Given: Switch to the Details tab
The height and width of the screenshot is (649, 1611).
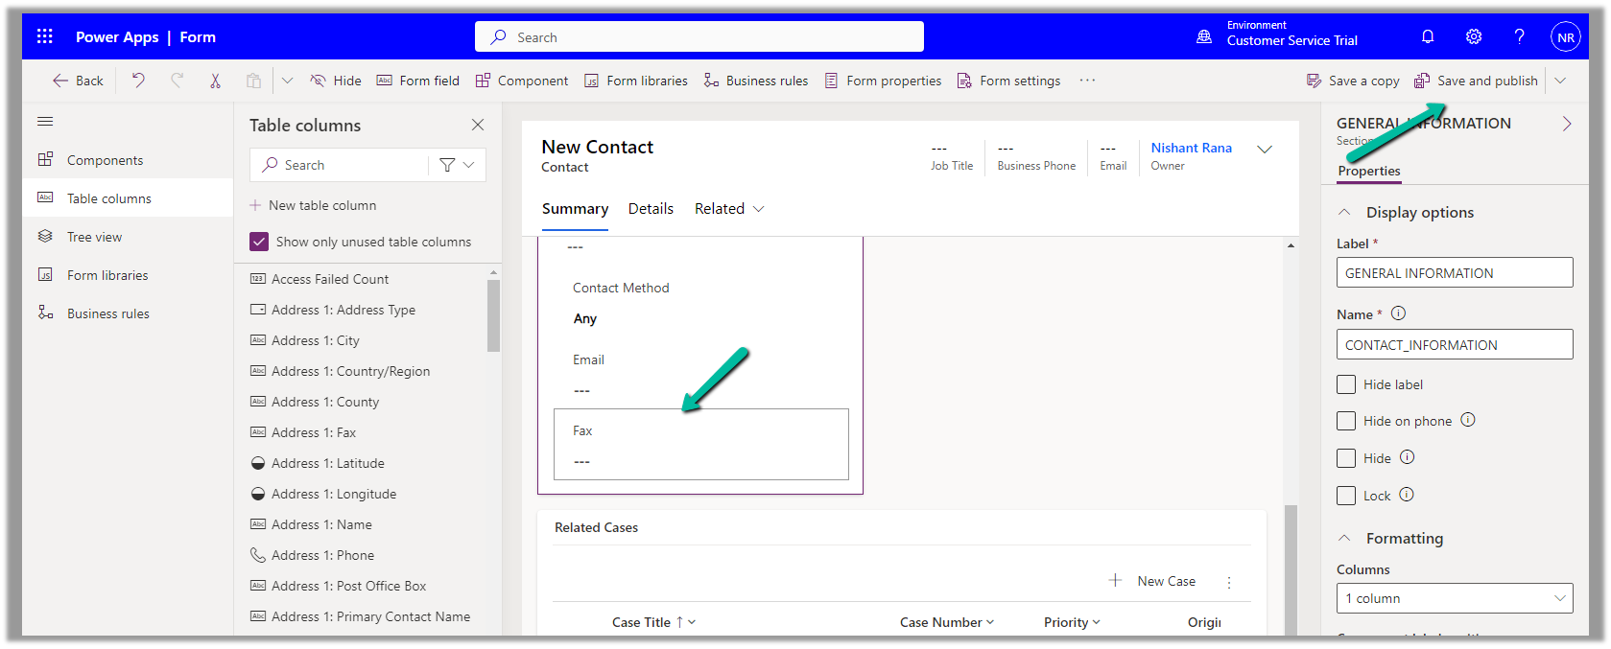Looking at the screenshot, I should pyautogui.click(x=651, y=209).
